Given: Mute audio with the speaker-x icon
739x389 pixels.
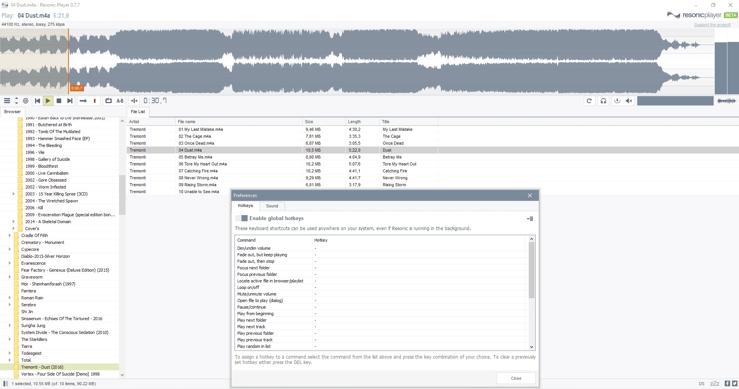Looking at the screenshot, I should pyautogui.click(x=629, y=101).
